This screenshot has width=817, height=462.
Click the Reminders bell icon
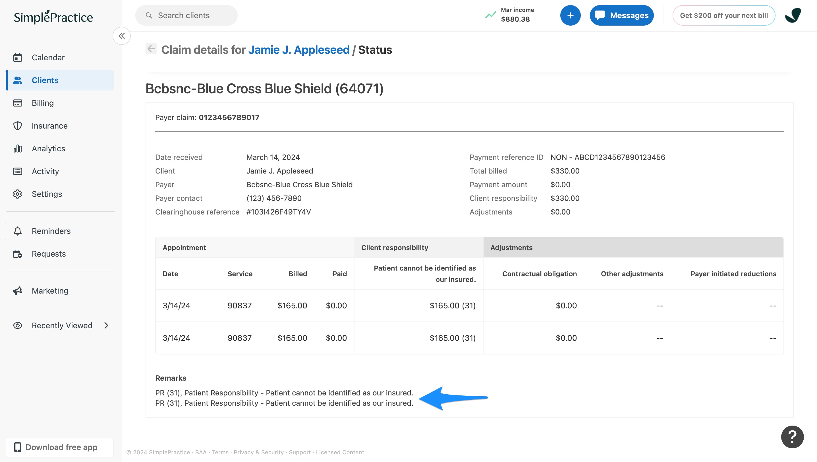click(x=17, y=231)
